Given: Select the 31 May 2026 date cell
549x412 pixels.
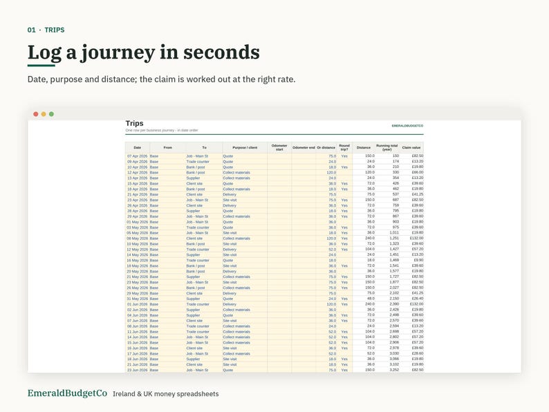Looking at the screenshot, I should point(137,299).
